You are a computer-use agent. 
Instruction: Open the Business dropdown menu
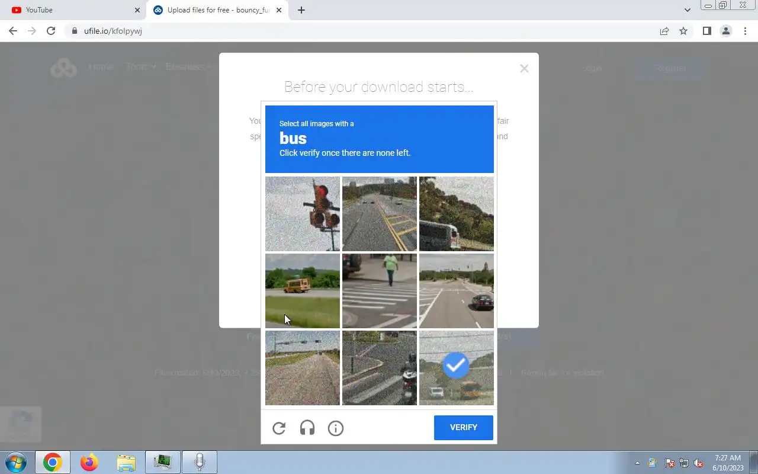(x=188, y=66)
